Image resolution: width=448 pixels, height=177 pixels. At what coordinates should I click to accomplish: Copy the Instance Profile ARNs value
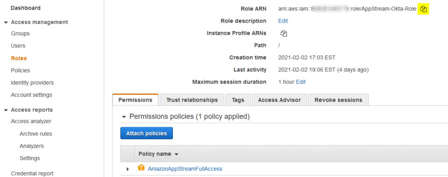tap(283, 34)
